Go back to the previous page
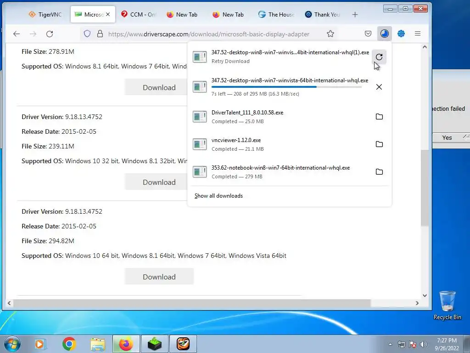Viewport: 470px width, 353px height. 17,34
